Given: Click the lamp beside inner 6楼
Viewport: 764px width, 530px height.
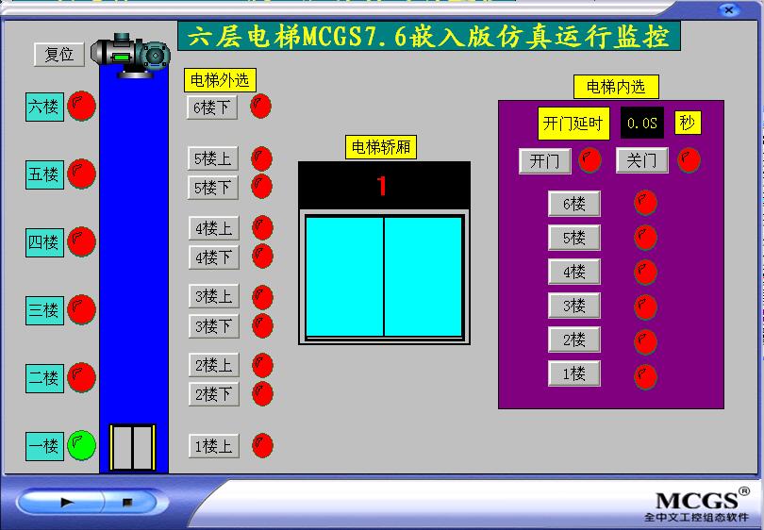Looking at the screenshot, I should click(x=645, y=203).
